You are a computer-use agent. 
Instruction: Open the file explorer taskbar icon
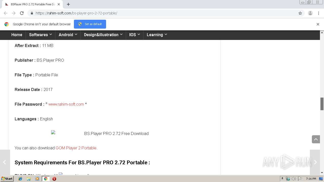29,179
